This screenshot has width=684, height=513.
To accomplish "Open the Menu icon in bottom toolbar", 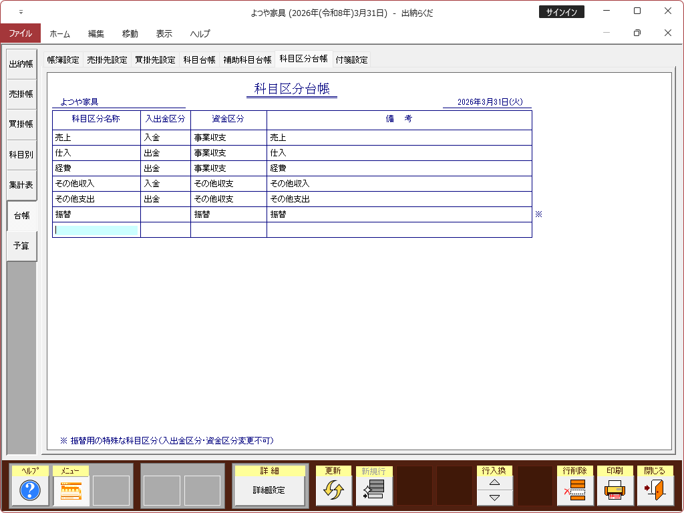I will pyautogui.click(x=71, y=491).
